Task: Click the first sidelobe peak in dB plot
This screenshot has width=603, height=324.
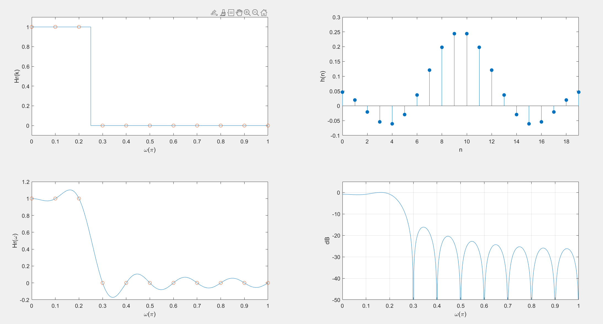Action: pyautogui.click(x=424, y=227)
